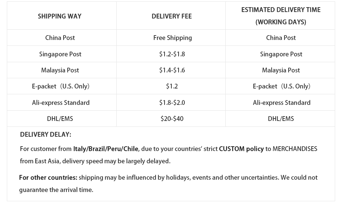The width and height of the screenshot is (342, 205).
Task: Select Singapore Post in Shipping Way column
Action: point(60,54)
